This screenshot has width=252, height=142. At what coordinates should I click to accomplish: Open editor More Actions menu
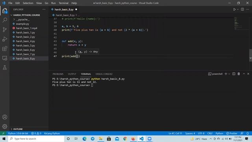[x=248, y=9]
